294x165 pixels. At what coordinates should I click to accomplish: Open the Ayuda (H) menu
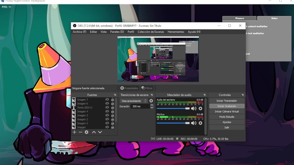[x=194, y=32]
